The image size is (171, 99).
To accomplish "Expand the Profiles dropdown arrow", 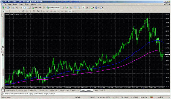I will tap(10, 8).
